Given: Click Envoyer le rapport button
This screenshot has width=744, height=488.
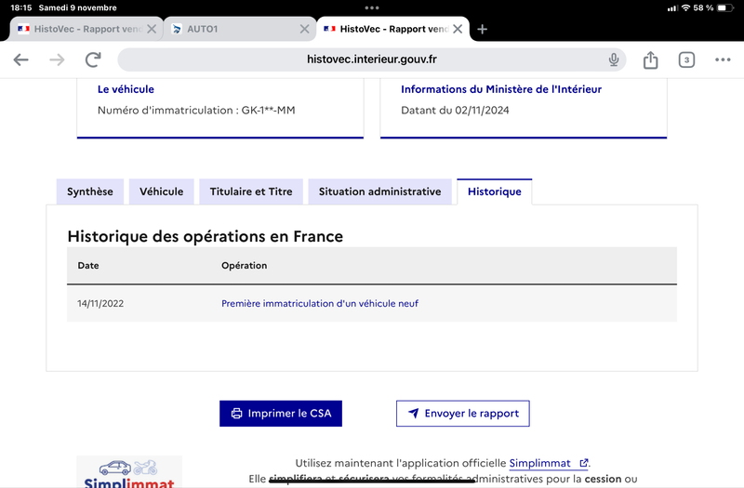Looking at the screenshot, I should click(462, 414).
